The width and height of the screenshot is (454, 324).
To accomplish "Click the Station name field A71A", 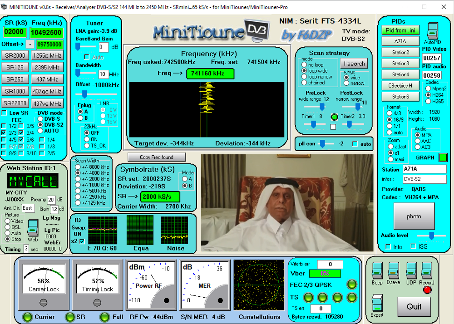I will [424, 169].
